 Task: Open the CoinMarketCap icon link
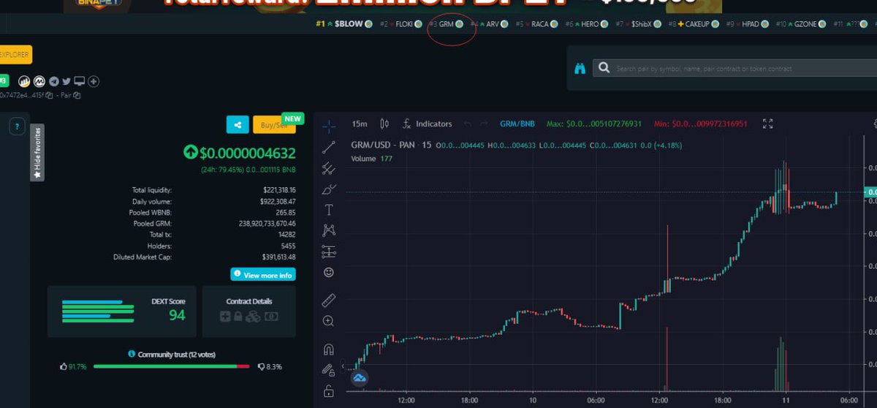pos(39,81)
